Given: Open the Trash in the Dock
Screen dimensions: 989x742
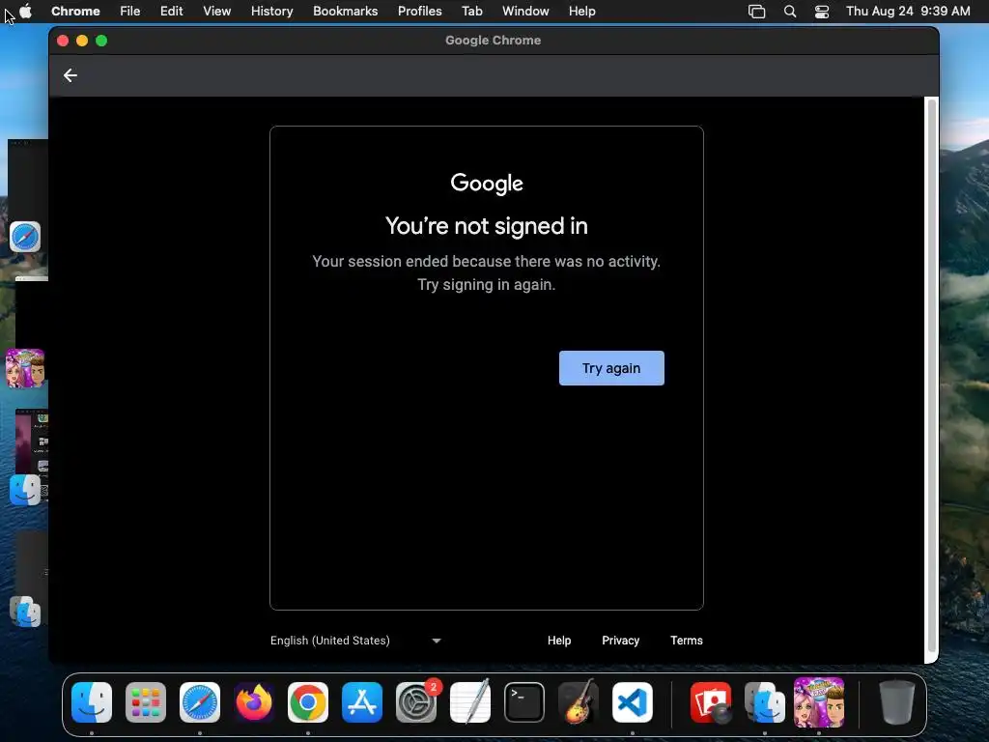Looking at the screenshot, I should point(897,702).
